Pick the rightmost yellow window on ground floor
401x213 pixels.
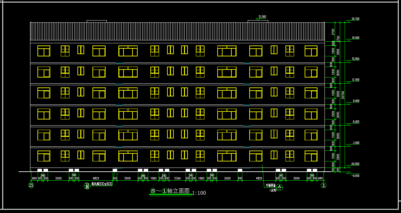point(311,156)
